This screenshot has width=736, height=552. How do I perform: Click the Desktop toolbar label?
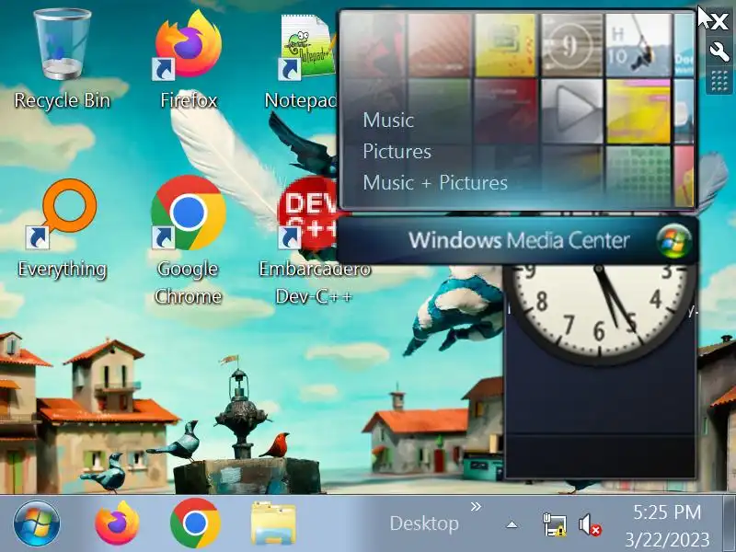pyautogui.click(x=424, y=523)
